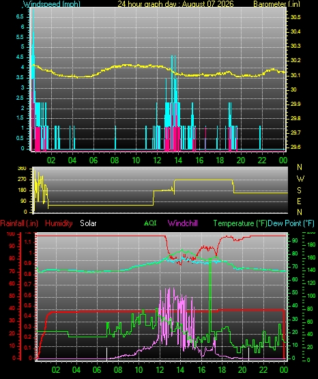Select the AQI legend label
Screen dimensions: 318x379
[x=150, y=223]
